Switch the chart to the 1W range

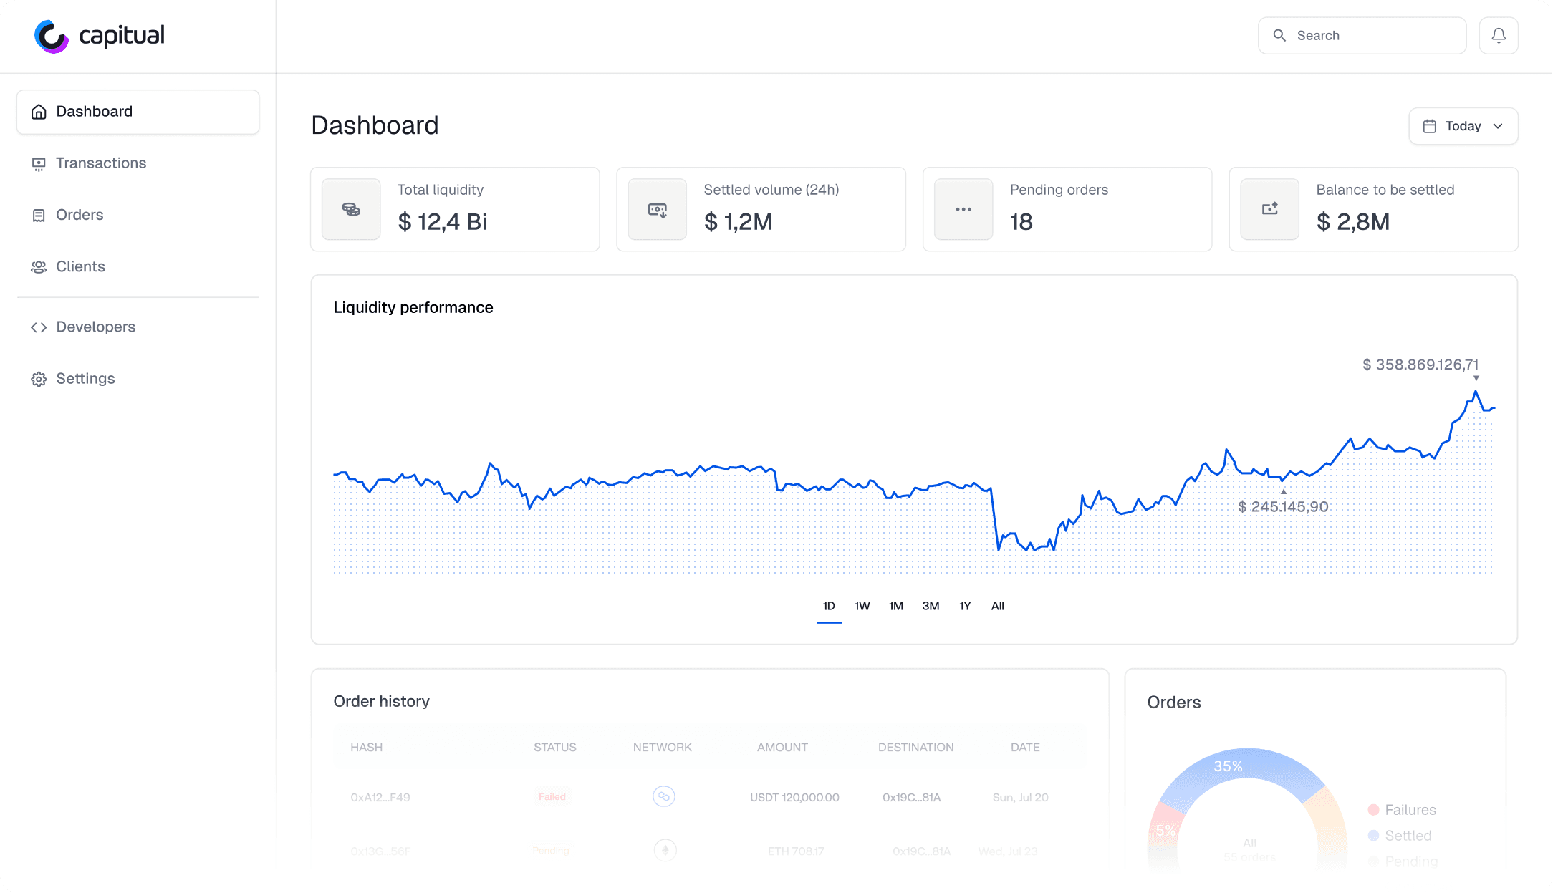point(862,606)
